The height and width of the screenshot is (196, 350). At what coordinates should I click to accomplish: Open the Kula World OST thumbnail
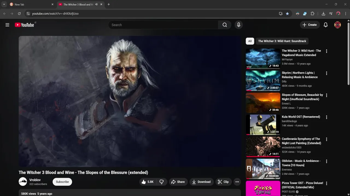click(263, 124)
